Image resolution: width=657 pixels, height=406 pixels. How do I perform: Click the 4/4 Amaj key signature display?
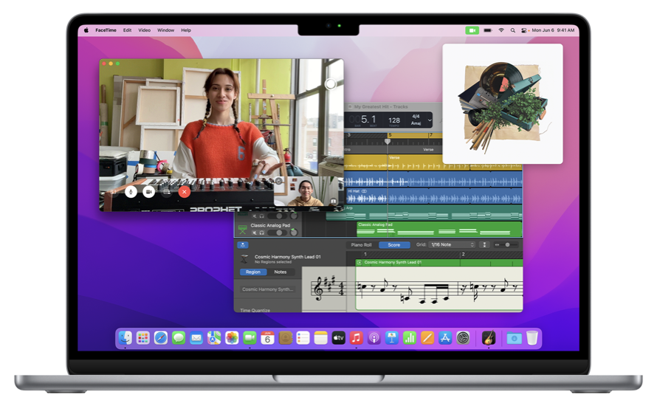[x=416, y=120]
